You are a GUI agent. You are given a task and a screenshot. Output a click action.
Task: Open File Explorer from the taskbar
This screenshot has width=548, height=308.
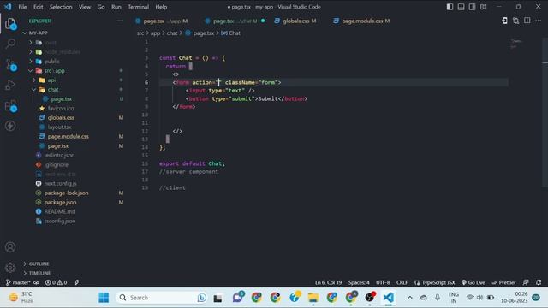pyautogui.click(x=313, y=298)
